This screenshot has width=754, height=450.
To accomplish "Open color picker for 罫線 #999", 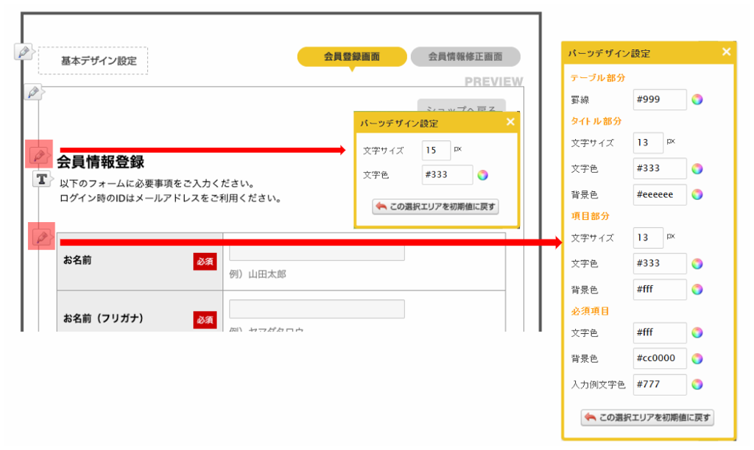I will (x=697, y=100).
